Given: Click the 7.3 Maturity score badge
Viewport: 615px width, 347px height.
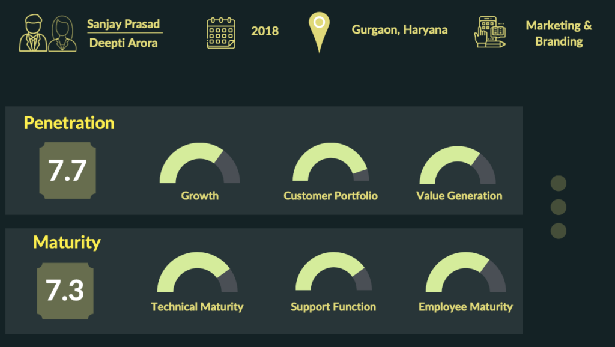Looking at the screenshot, I should pos(65,291).
